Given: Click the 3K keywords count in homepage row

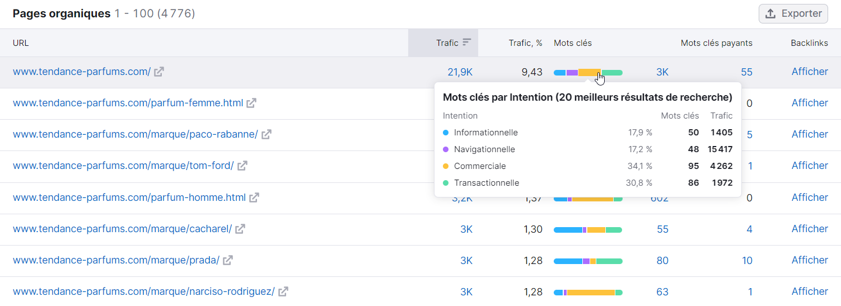Looking at the screenshot, I should (662, 72).
